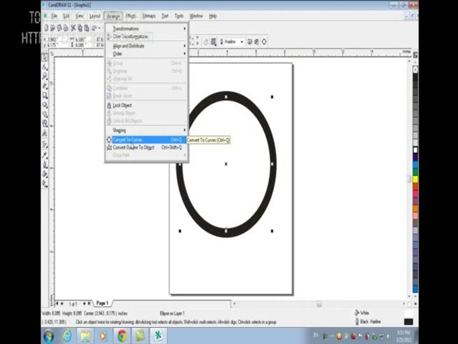Select the Pick tool in toolbox
Image resolution: width=458 pixels, height=344 pixels.
coord(45,57)
